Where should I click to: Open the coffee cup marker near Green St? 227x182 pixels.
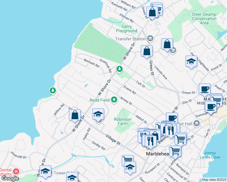click(204, 89)
